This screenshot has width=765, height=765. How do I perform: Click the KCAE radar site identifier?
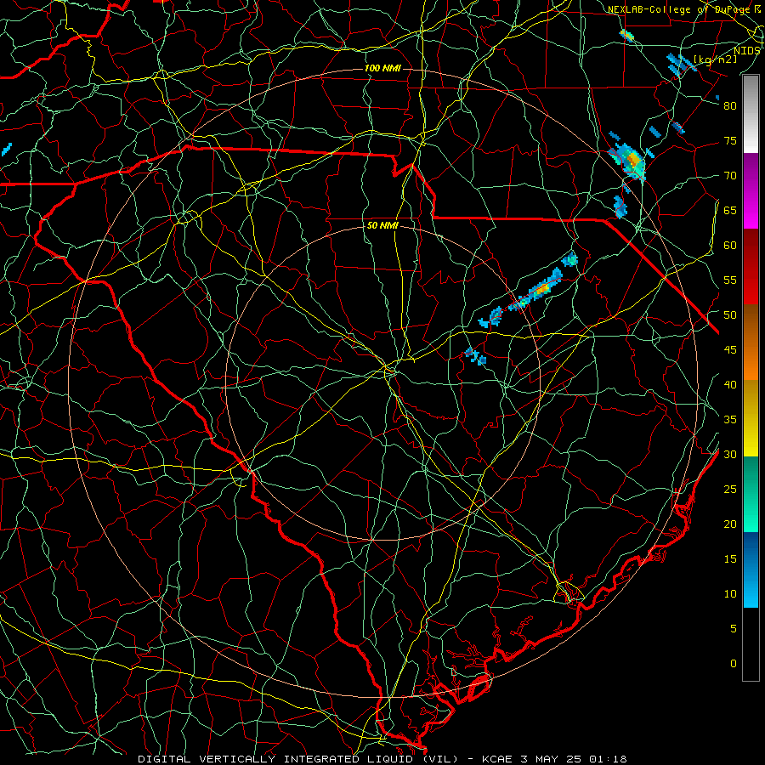(x=497, y=759)
